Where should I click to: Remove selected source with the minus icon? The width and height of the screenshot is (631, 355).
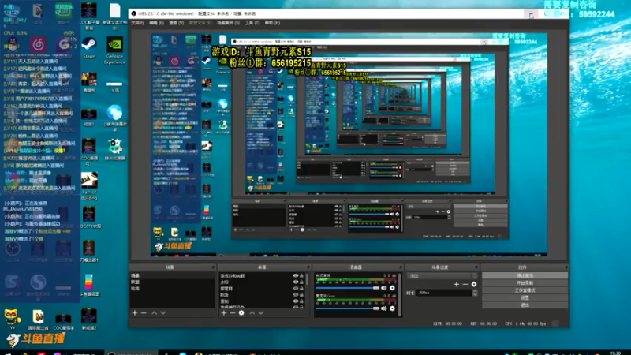click(233, 312)
